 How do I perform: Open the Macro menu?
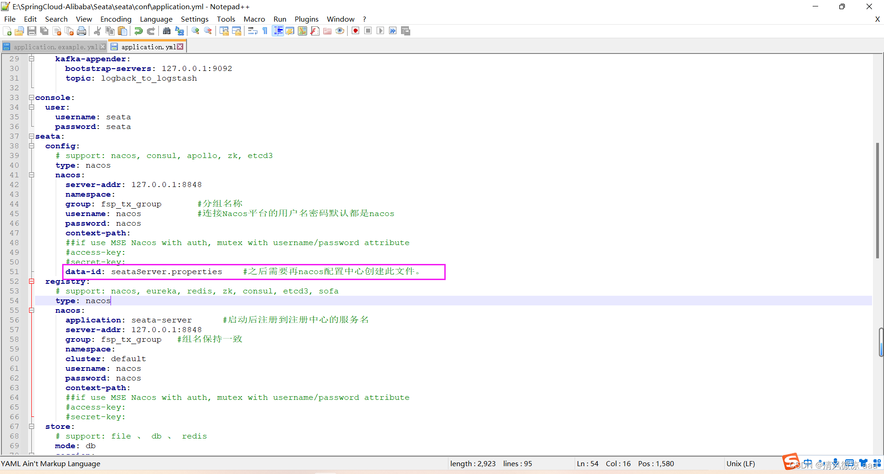click(254, 19)
